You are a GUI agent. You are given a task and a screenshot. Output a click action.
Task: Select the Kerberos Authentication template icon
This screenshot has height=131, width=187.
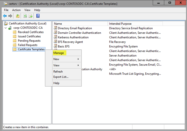point(56,37)
